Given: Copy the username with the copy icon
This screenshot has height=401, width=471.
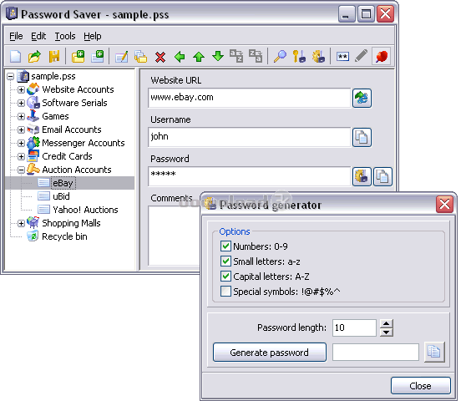Looking at the screenshot, I should 362,137.
